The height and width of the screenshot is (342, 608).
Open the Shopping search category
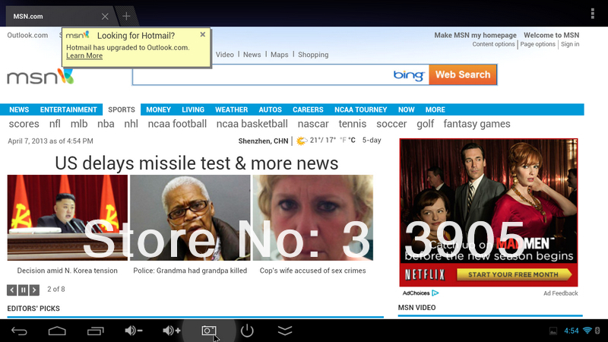(313, 55)
